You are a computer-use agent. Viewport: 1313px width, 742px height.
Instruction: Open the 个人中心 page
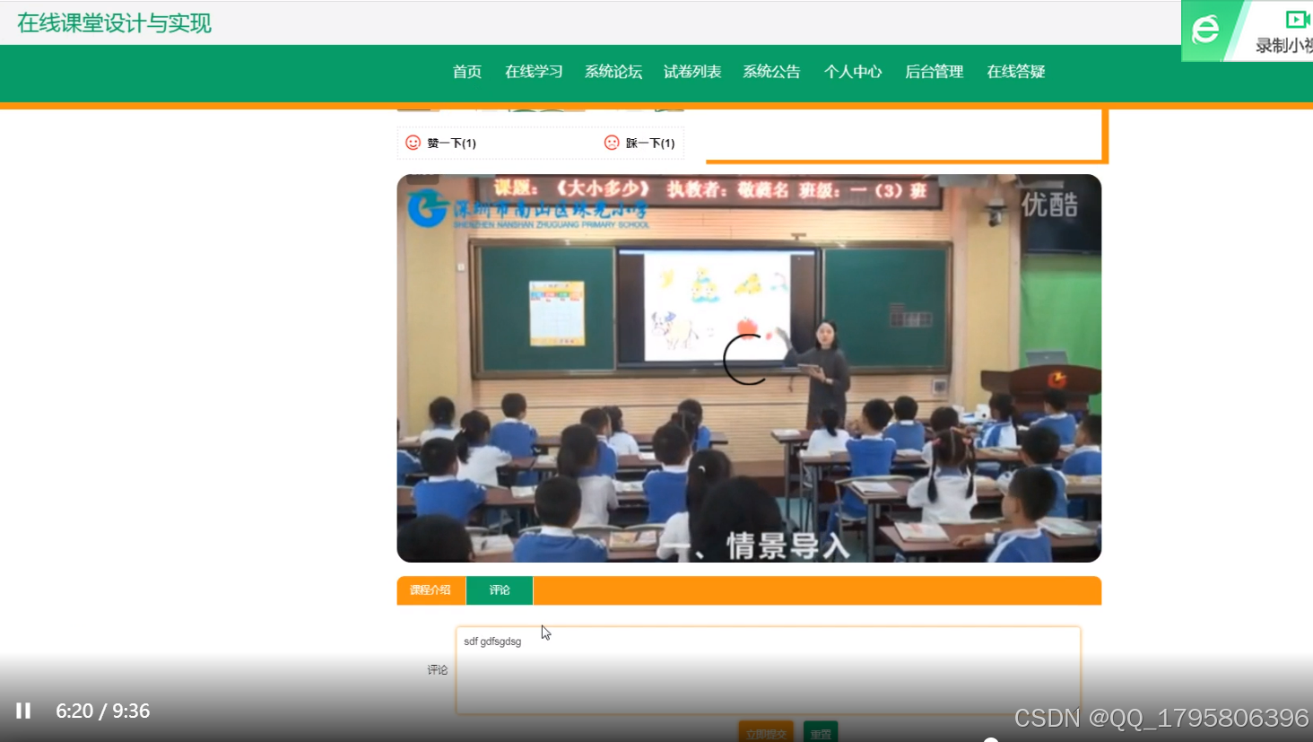853,72
